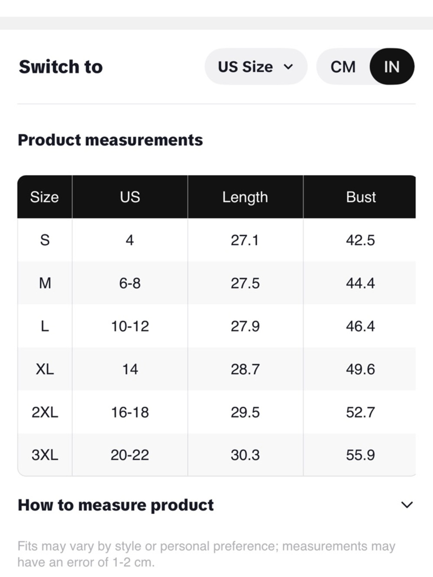Click the Size column header

pos(45,197)
